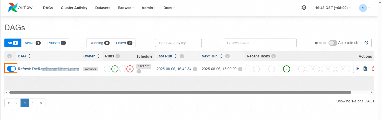Enable the Auto-refresh switch
This screenshot has width=382, height=120.
point(333,43)
